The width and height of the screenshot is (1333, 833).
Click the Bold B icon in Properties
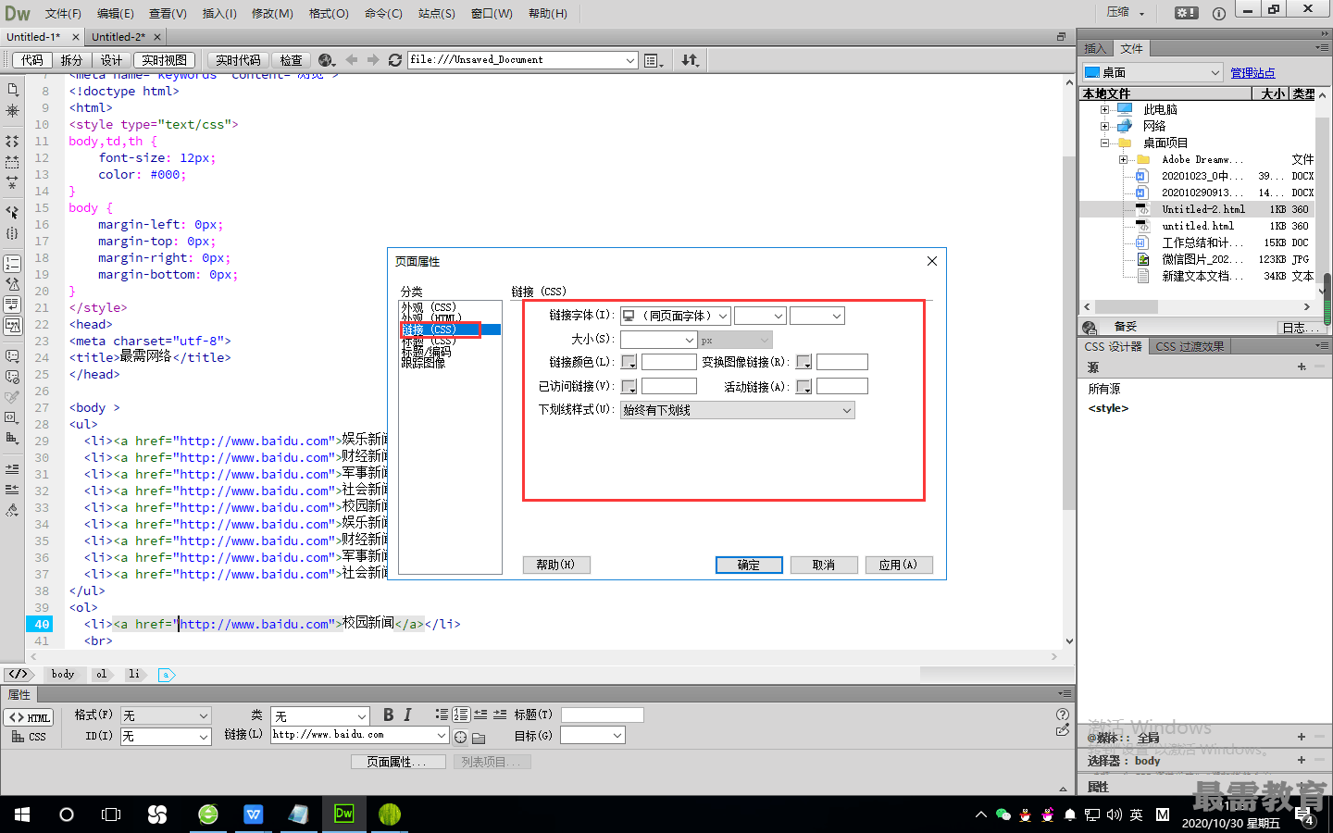click(x=389, y=715)
